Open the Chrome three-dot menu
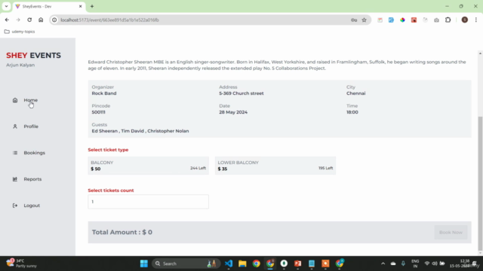The width and height of the screenshot is (483, 271). tap(476, 20)
